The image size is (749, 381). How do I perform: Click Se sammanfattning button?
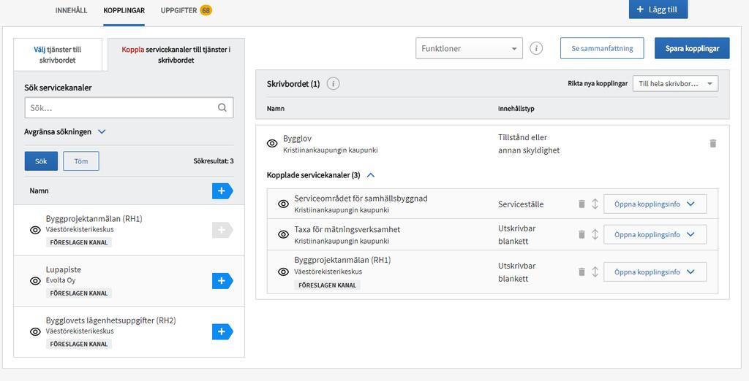(x=602, y=48)
